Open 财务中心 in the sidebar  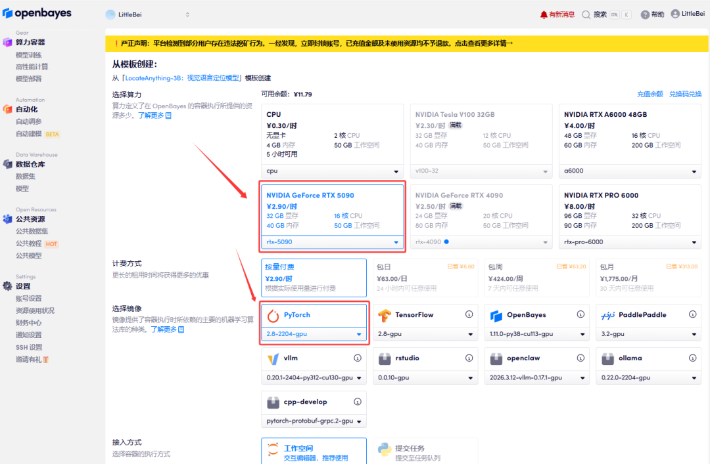[x=28, y=322]
